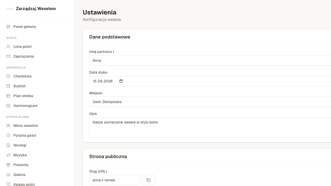This screenshot has width=331, height=186.
Task: Click the Harmonogram calendar icon
Action: 8,106
